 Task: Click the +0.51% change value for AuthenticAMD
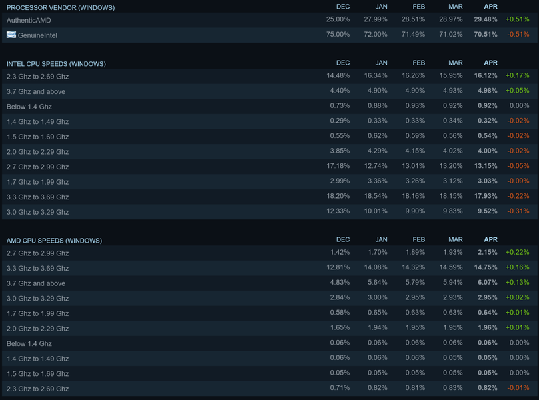click(518, 20)
